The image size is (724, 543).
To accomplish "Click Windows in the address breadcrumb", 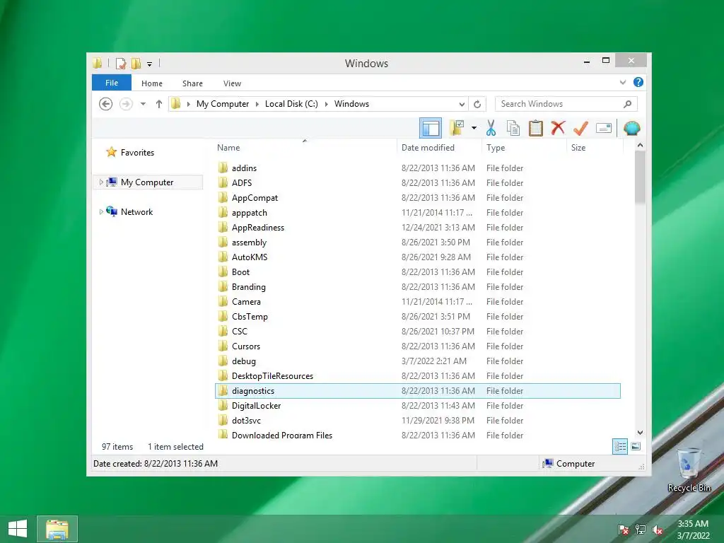I will pos(352,104).
